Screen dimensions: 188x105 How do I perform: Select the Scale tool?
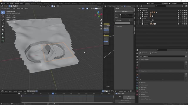click(3, 26)
